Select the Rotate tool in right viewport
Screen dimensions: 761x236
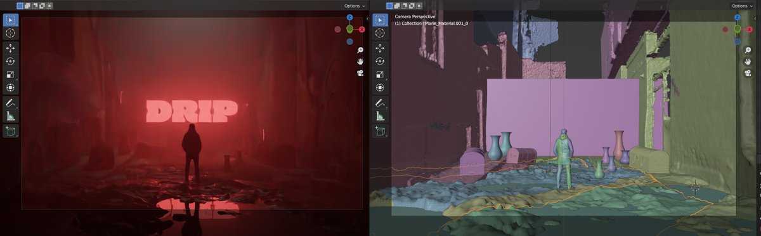380,62
